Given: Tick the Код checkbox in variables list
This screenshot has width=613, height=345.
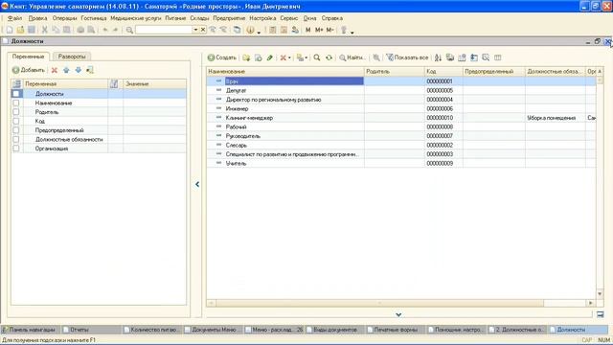Looking at the screenshot, I should click(x=16, y=121).
